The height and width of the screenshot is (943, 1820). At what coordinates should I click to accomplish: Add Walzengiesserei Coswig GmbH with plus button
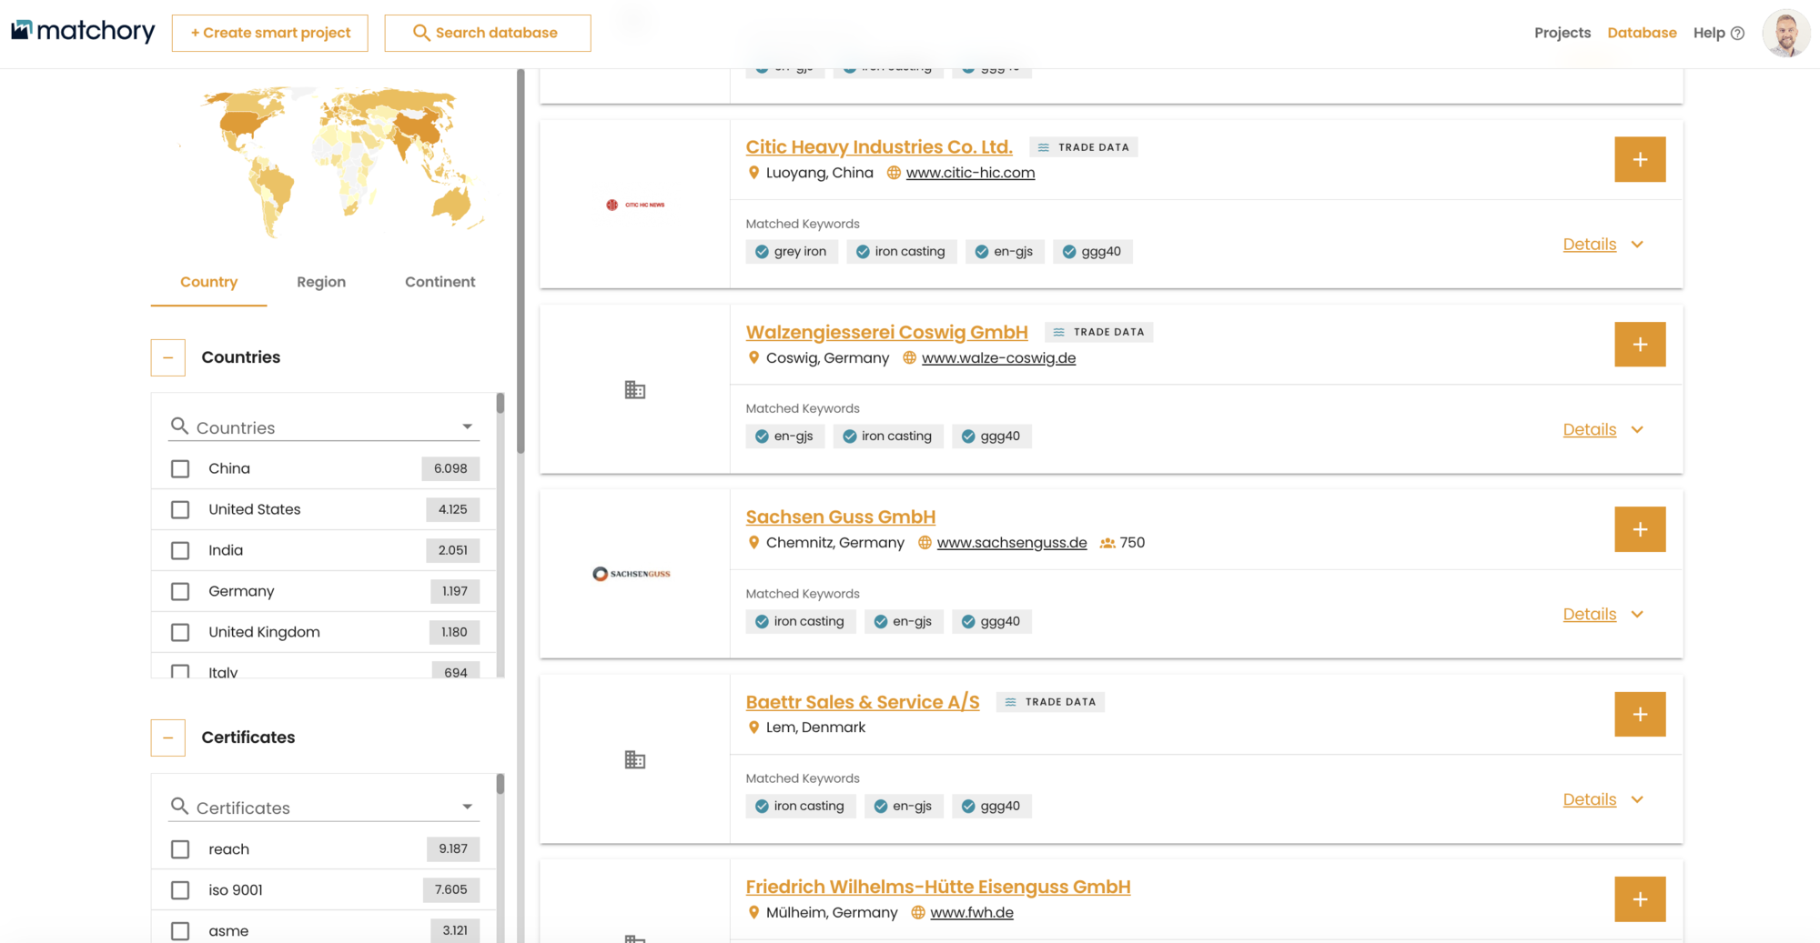(1640, 345)
